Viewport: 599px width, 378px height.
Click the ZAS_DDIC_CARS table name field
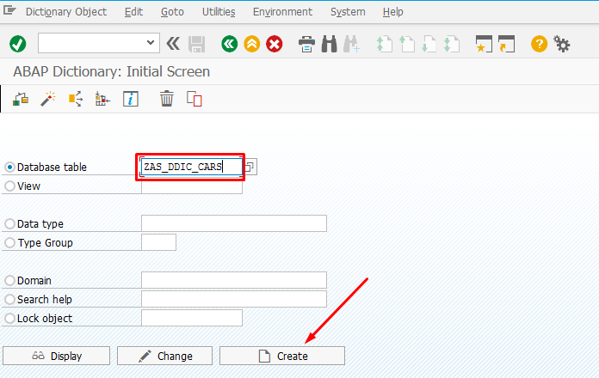pyautogui.click(x=192, y=167)
